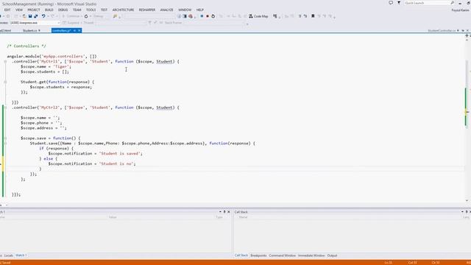Click the Undo arrow icon
Viewport: 471px width, 265px height.
point(43,16)
